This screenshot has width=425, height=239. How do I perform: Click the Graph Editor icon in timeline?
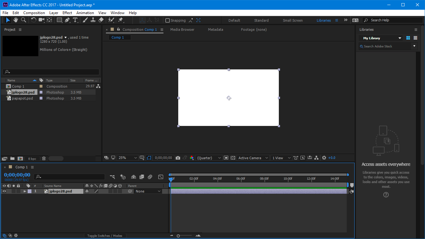(161, 177)
